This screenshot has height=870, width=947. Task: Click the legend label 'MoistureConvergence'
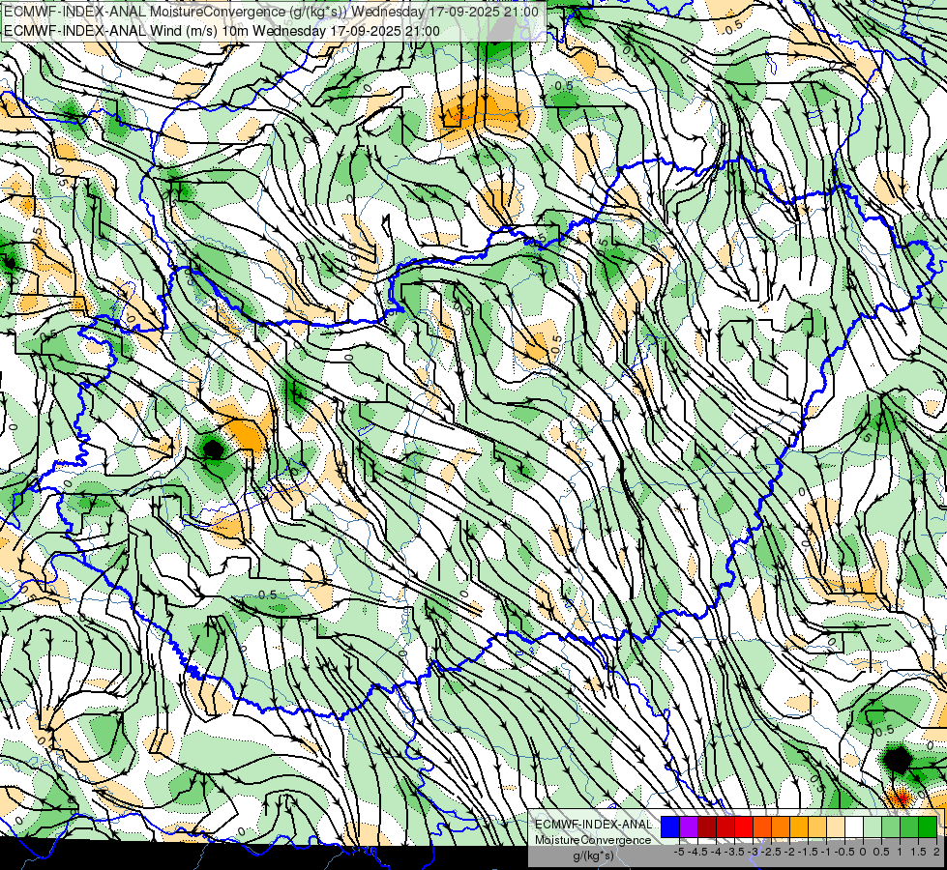(593, 840)
